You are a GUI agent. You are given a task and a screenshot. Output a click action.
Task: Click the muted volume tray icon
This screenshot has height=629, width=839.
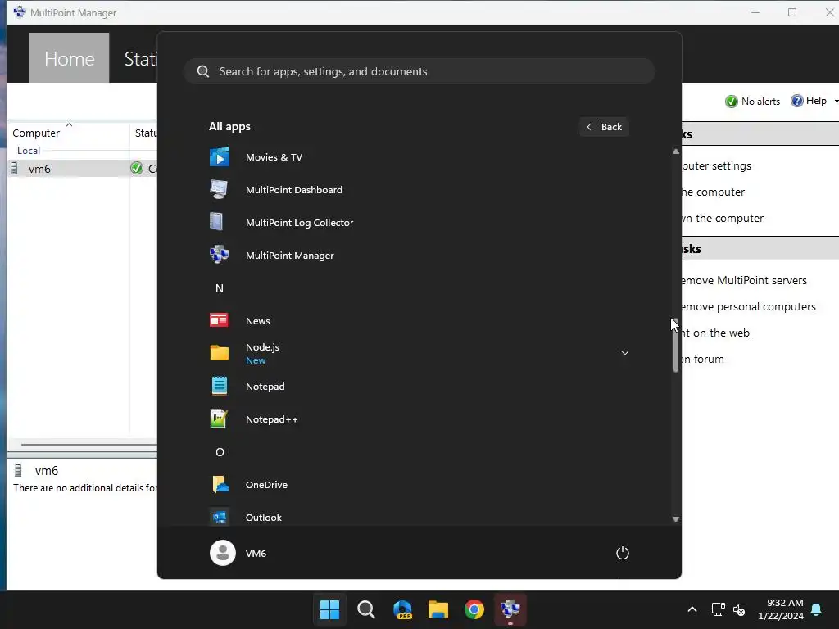click(x=740, y=609)
